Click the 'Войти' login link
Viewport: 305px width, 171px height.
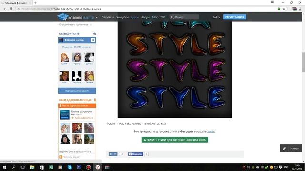(216, 17)
